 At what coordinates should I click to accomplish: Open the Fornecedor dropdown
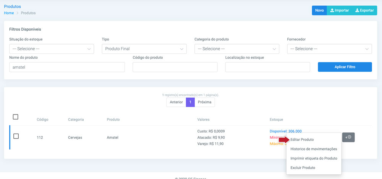coord(329,49)
